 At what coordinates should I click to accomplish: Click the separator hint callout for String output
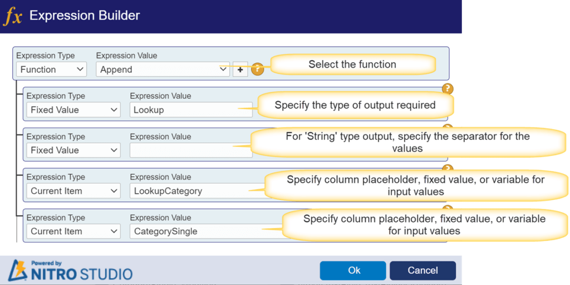point(407,142)
